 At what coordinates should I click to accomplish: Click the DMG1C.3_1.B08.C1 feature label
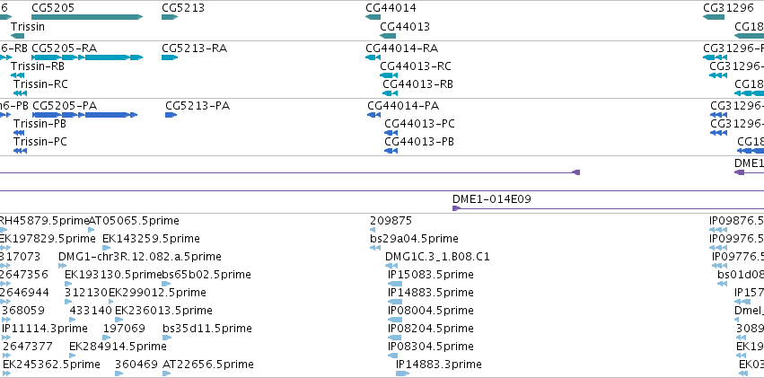point(437,257)
